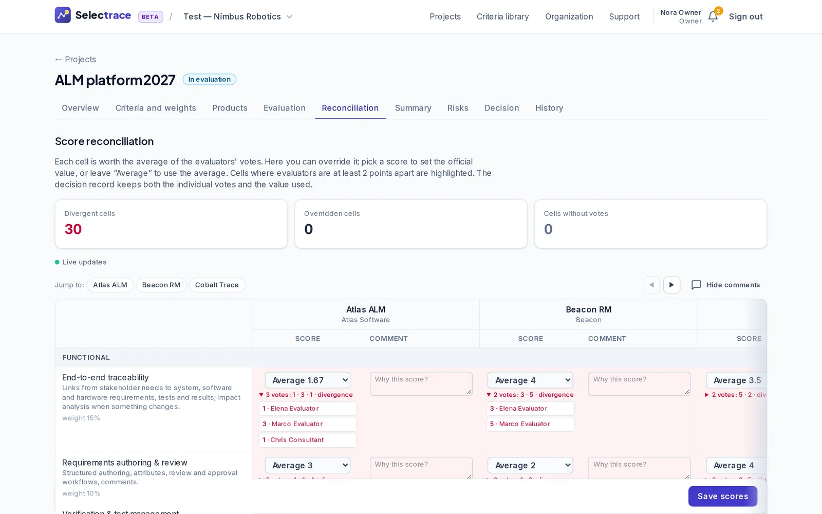This screenshot has height=514, width=822.
Task: Click the 'Live updates' status indicator
Action: pos(81,262)
